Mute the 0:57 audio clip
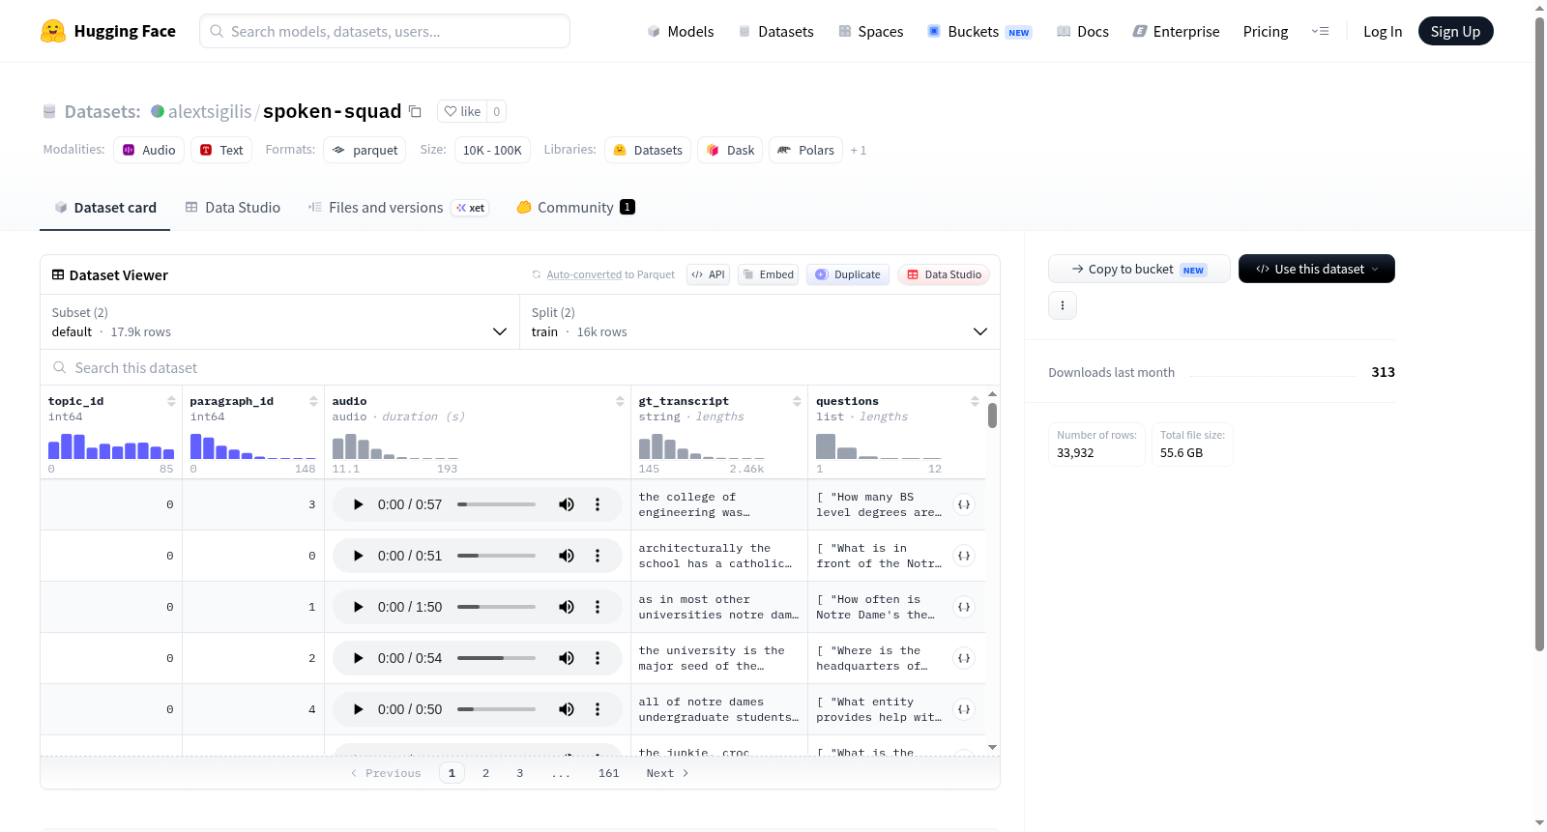 point(567,504)
